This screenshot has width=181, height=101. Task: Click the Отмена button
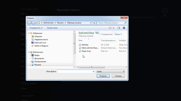tap(118, 76)
